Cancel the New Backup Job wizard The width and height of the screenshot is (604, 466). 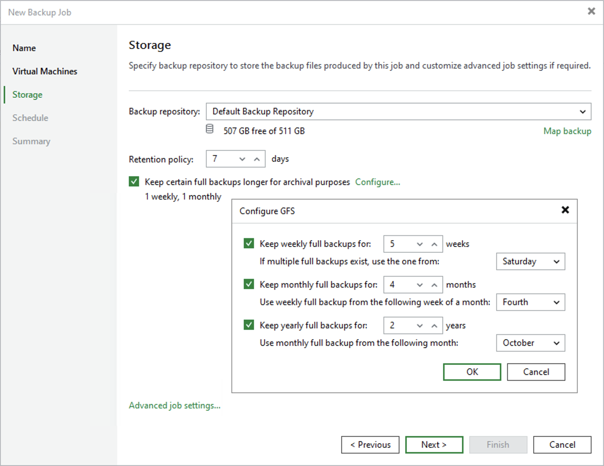[562, 445]
